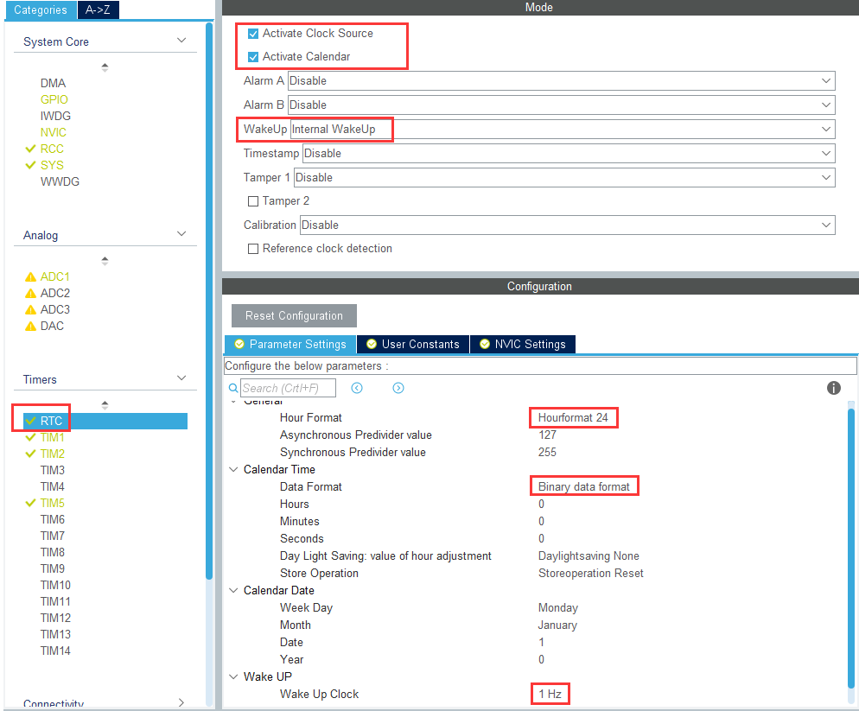Click Asynchronous Predivider value 127
Viewport: 859px width, 711px height.
(547, 435)
